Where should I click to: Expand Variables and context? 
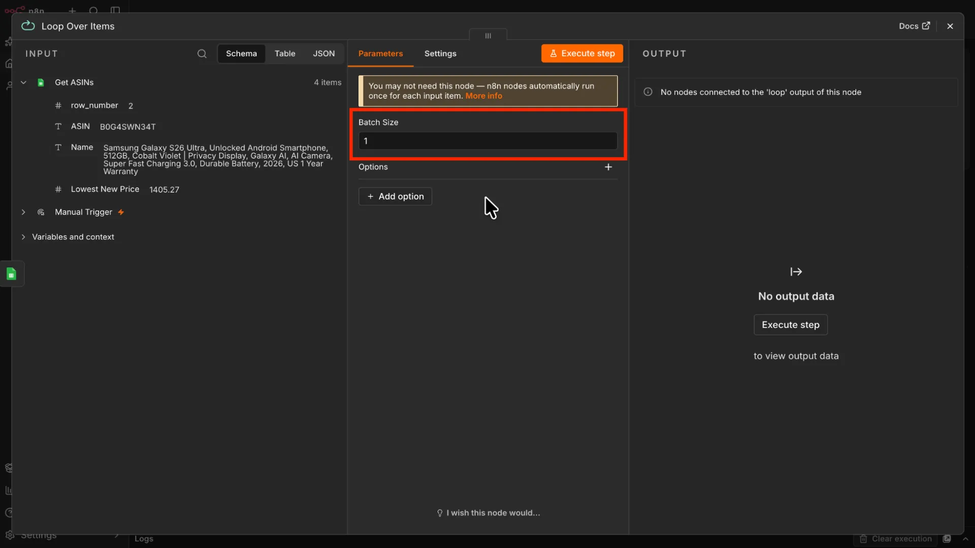click(23, 237)
